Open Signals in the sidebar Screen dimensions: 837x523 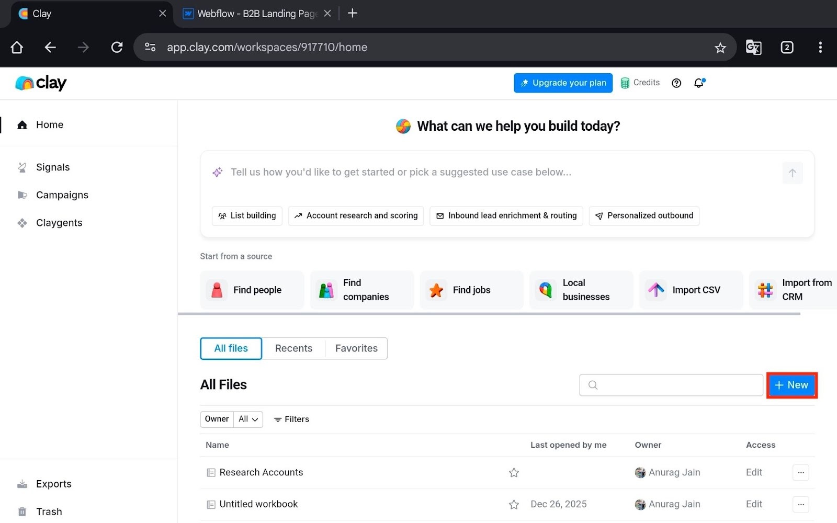click(x=52, y=167)
